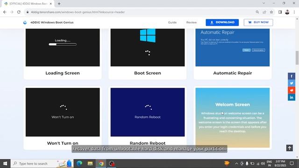Open the Guide link
The width and height of the screenshot is (299, 168).
click(x=172, y=22)
